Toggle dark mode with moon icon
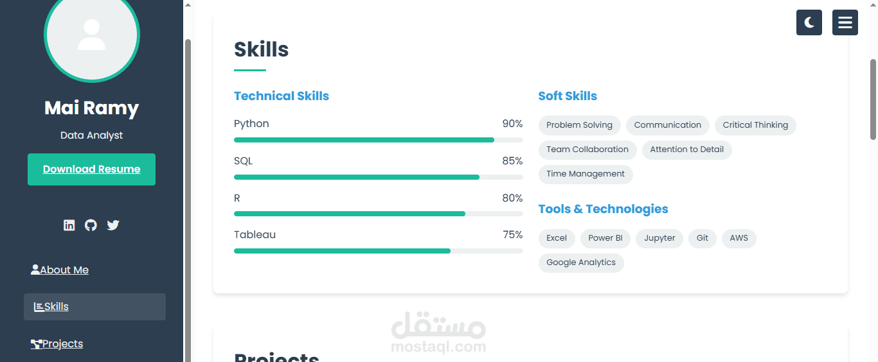This screenshot has height=362, width=878. pos(809,22)
